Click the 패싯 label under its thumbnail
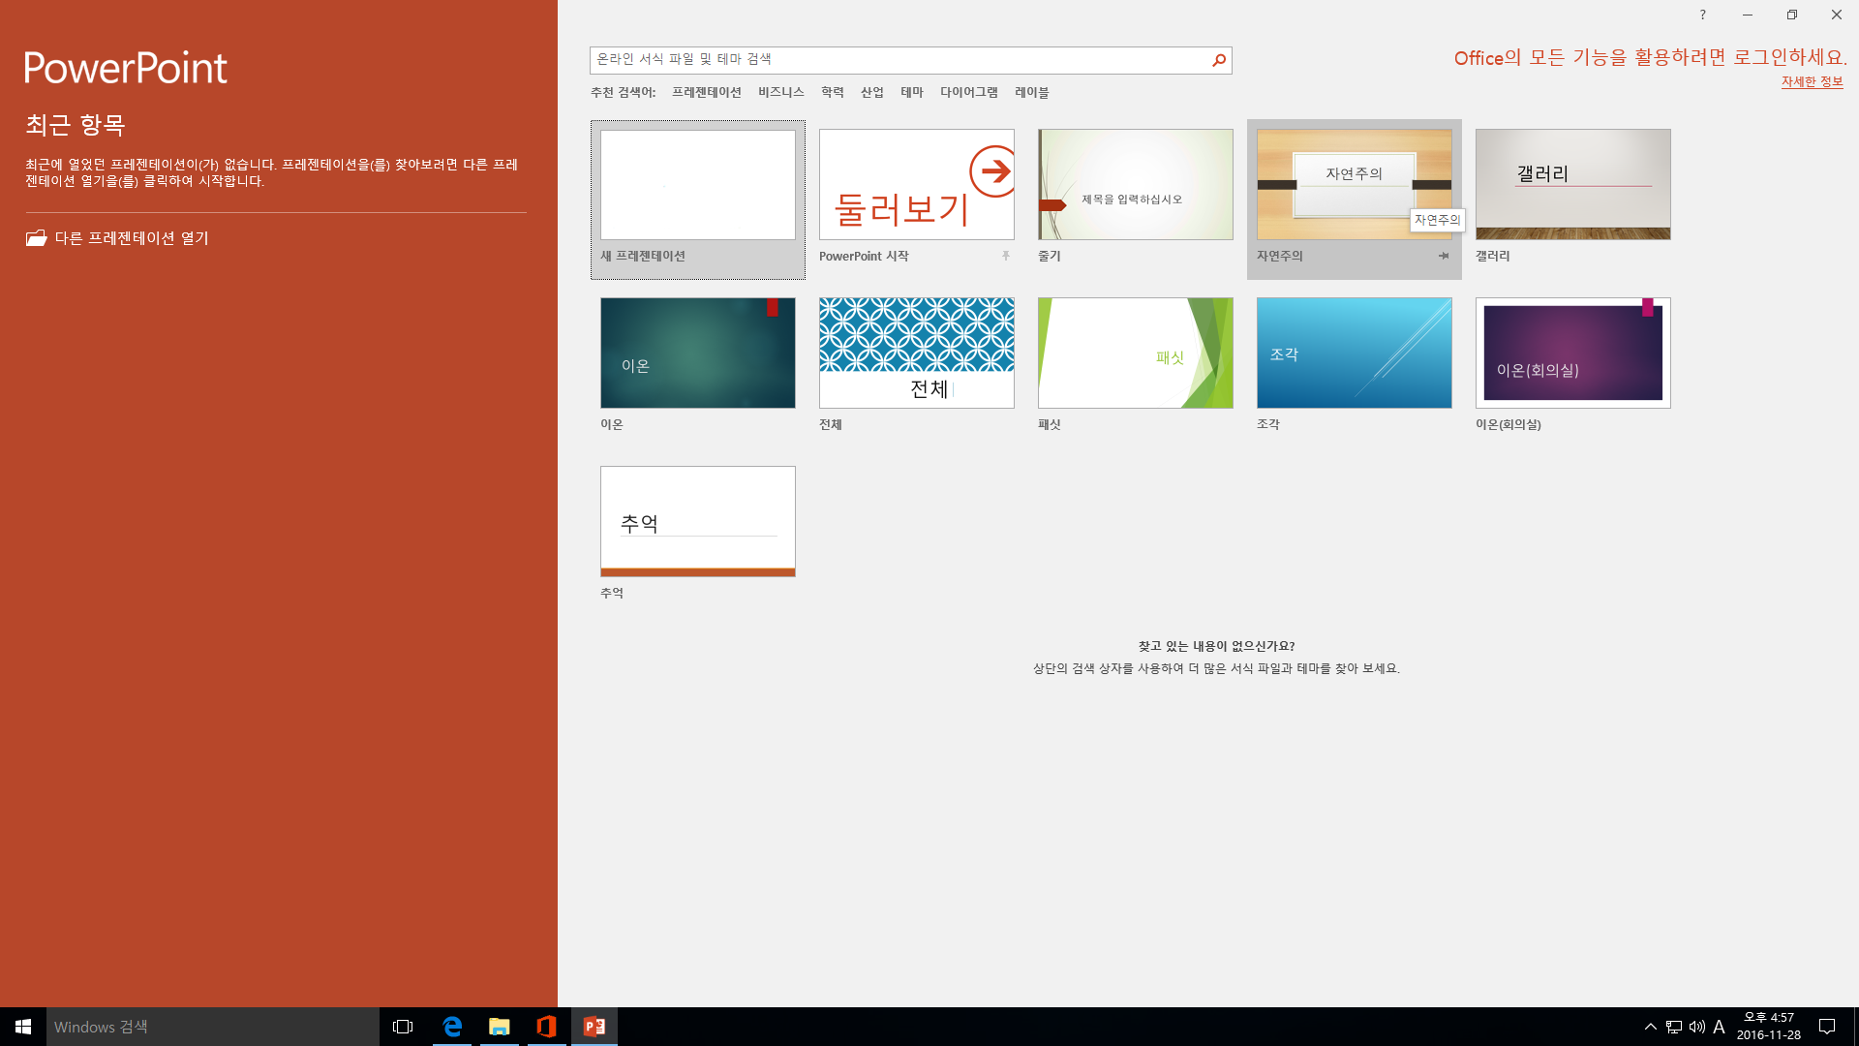The image size is (1859, 1046). coord(1050,425)
